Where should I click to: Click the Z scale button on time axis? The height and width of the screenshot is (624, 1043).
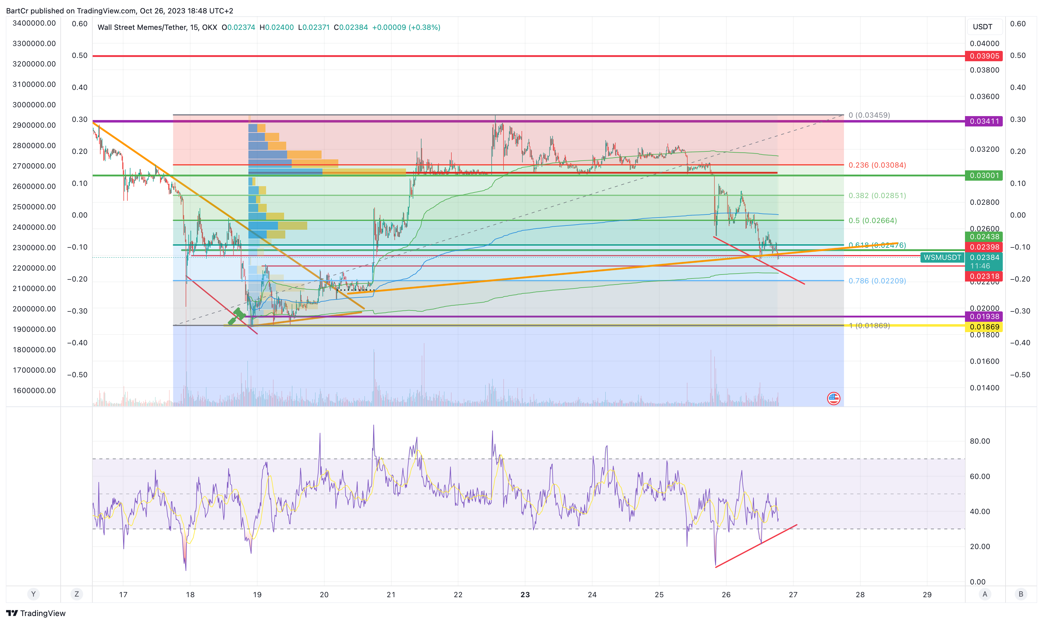[77, 594]
